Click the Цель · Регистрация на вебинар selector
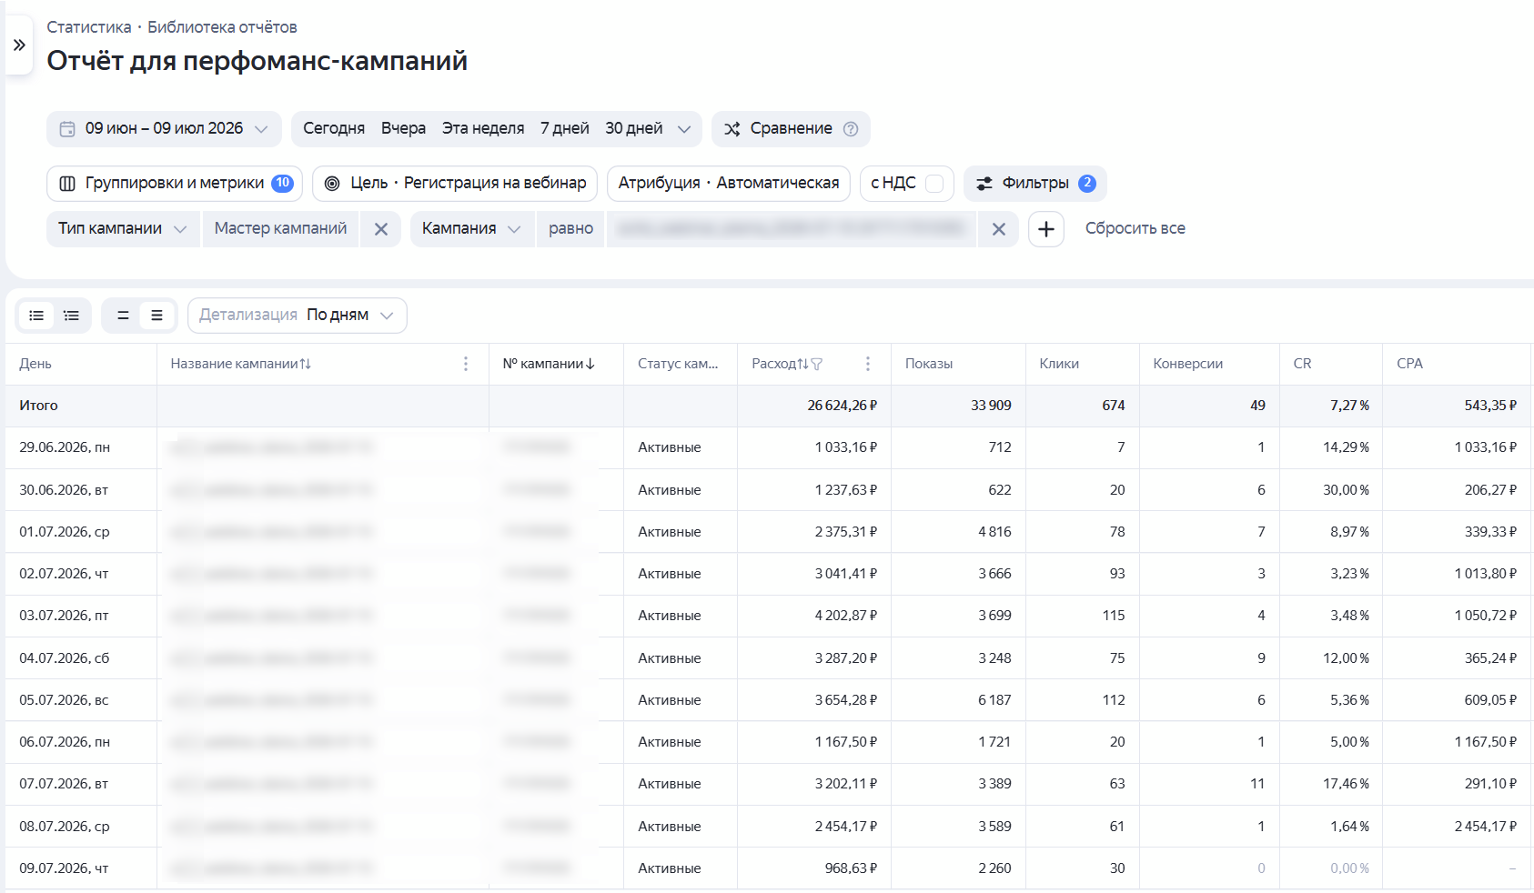Viewport: 1534px width, 893px height. click(455, 183)
